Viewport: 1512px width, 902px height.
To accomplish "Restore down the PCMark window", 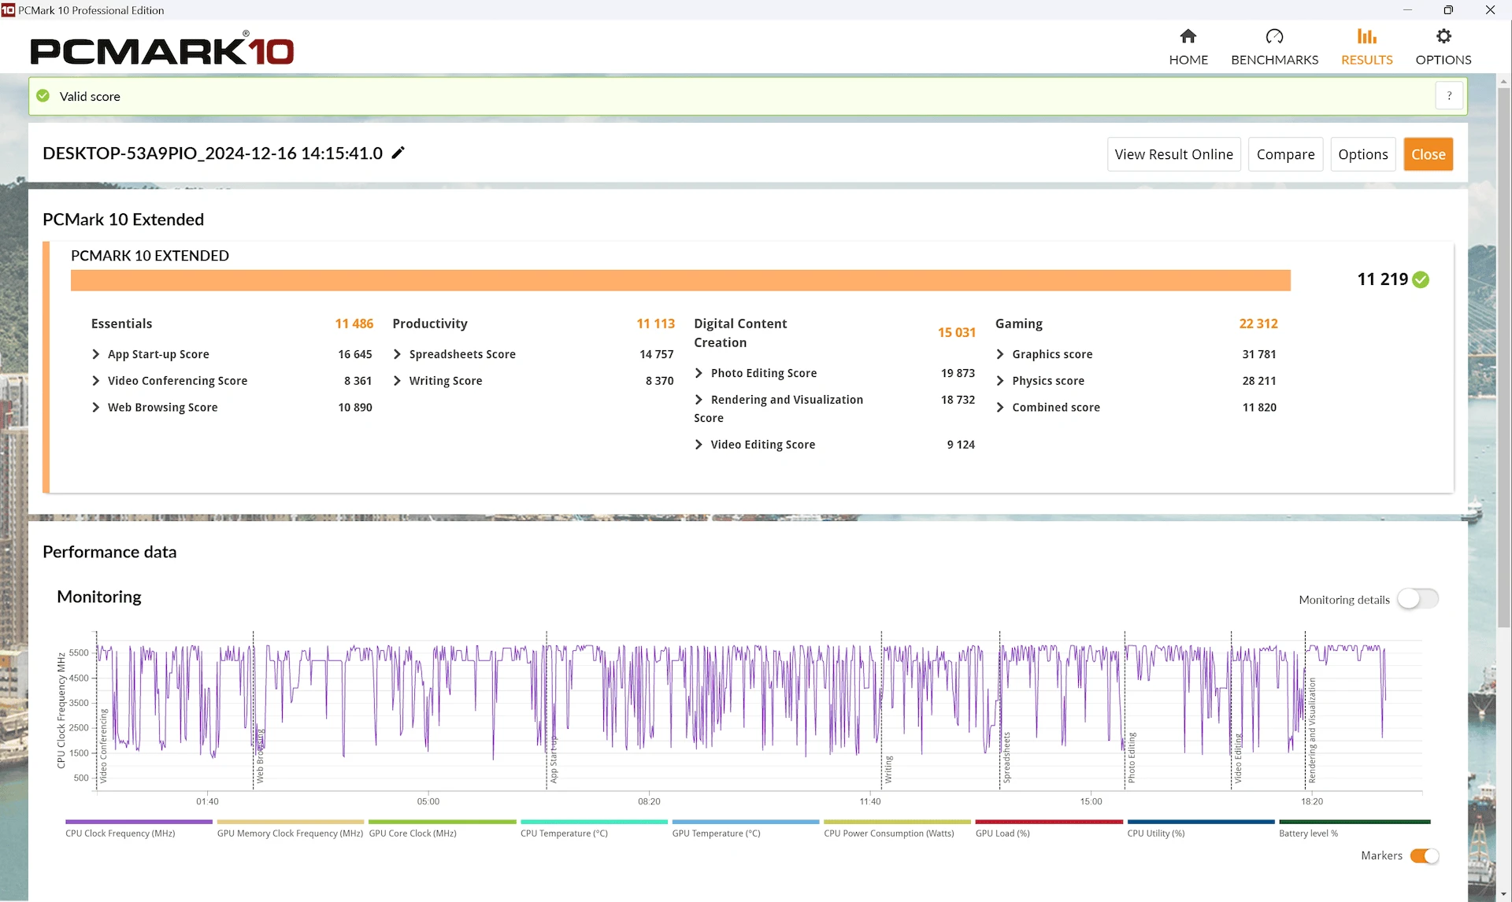I will (x=1448, y=10).
